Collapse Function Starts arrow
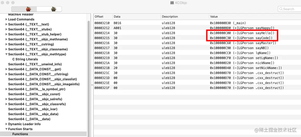 (6, 129)
